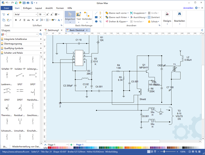Toggle bold text formatting
The height and width of the screenshot is (155, 205).
tap(16, 20)
